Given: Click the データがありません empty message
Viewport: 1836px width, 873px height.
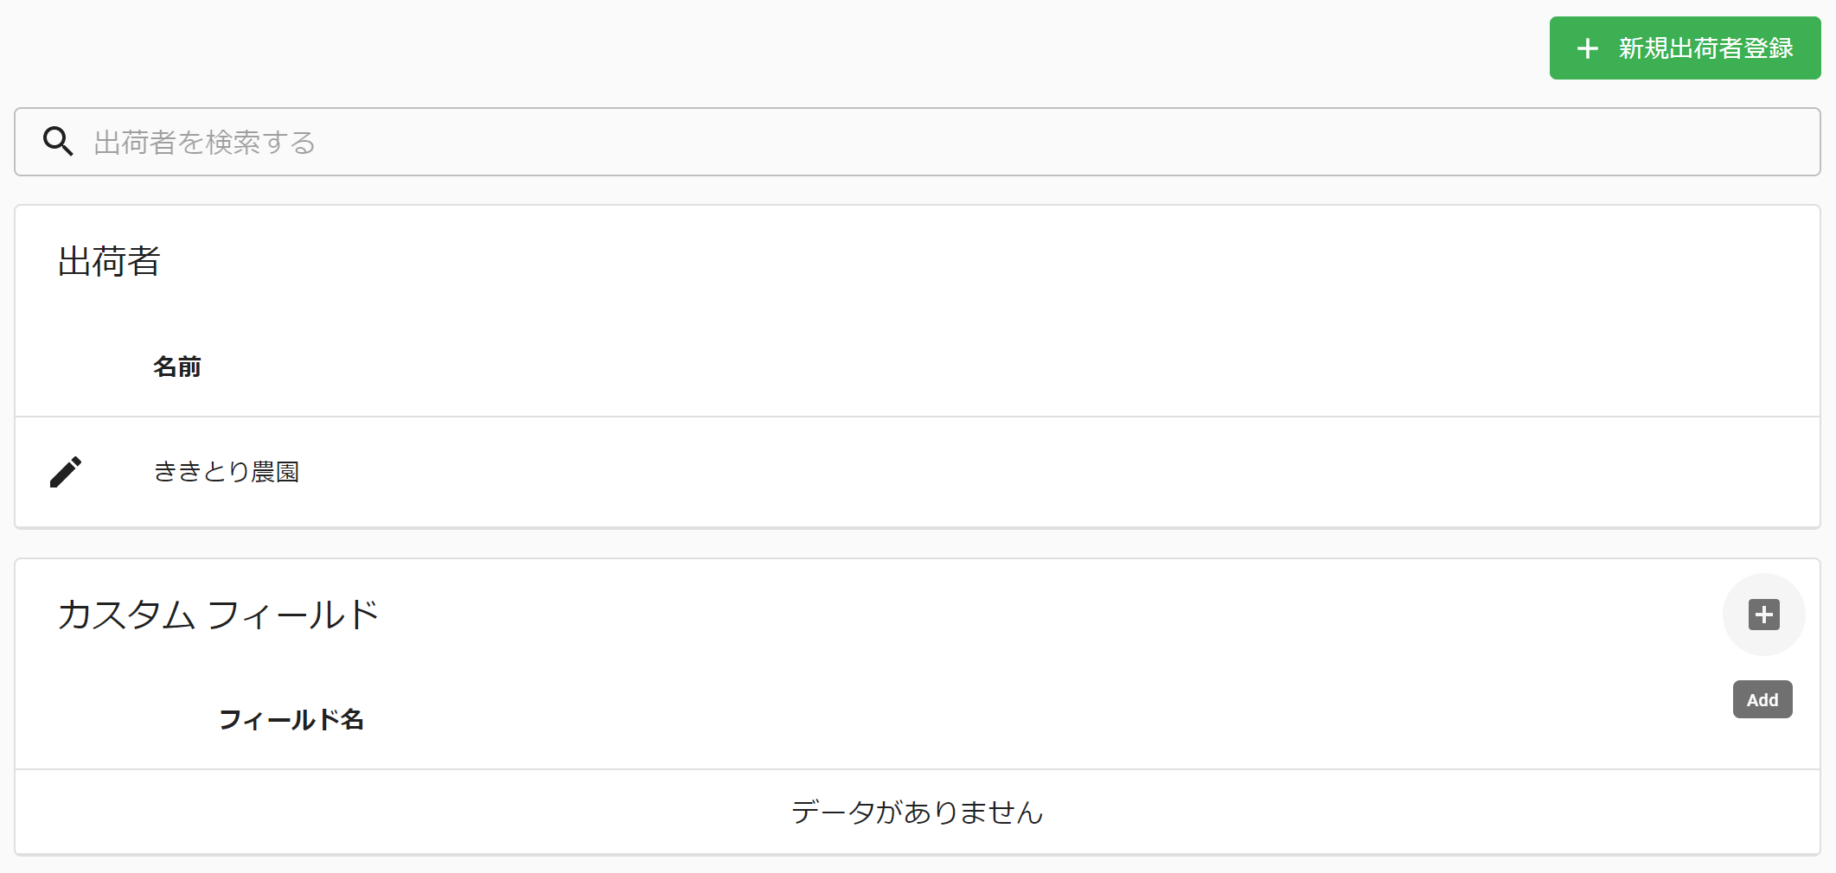Looking at the screenshot, I should coord(917,812).
